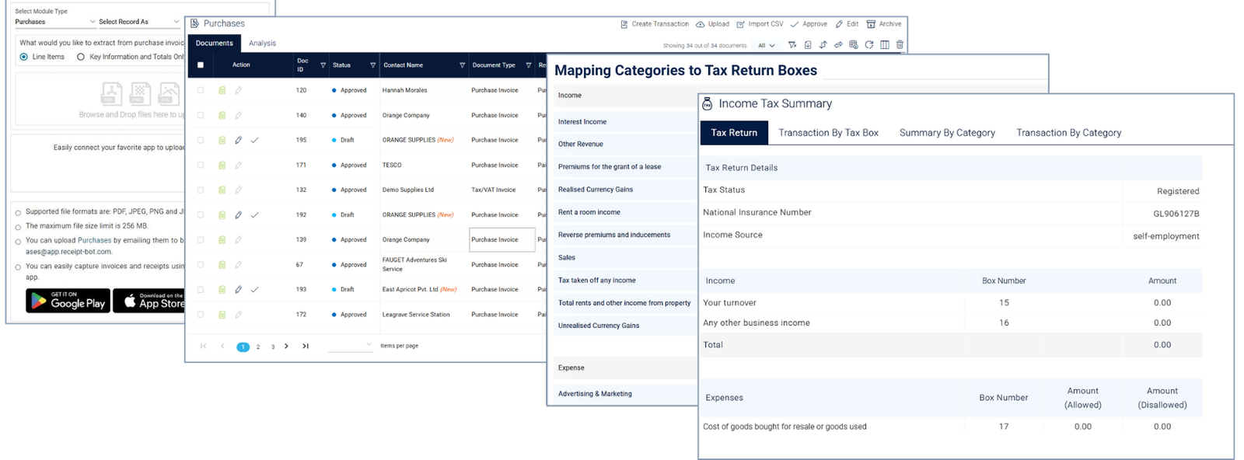
Task: Click the Upload cloud icon in Purchases
Action: point(700,24)
